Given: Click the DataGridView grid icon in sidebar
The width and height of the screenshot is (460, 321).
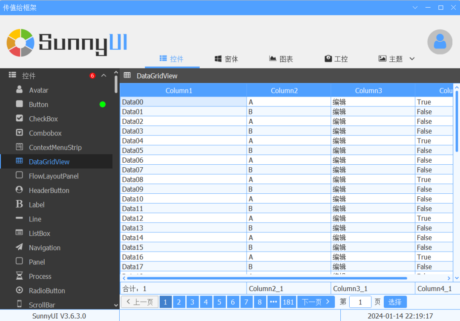Looking at the screenshot, I should point(19,161).
